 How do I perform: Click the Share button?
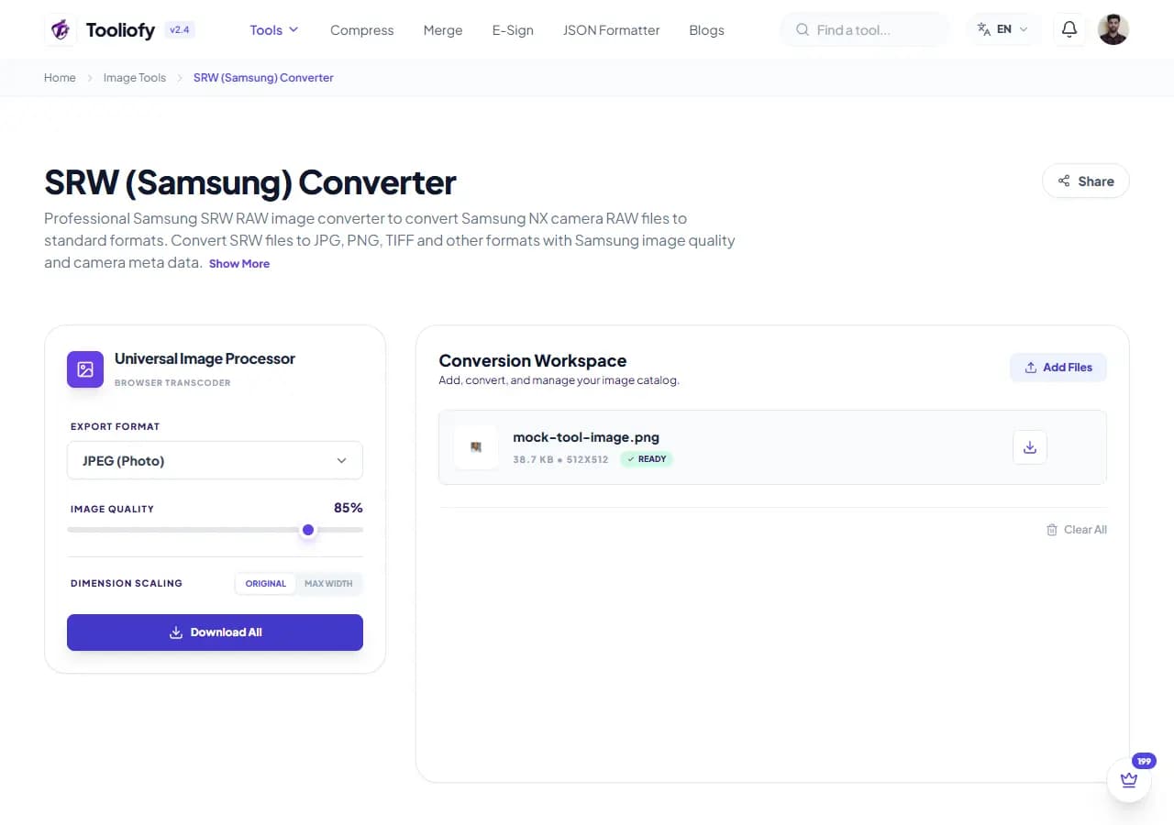pyautogui.click(x=1086, y=181)
